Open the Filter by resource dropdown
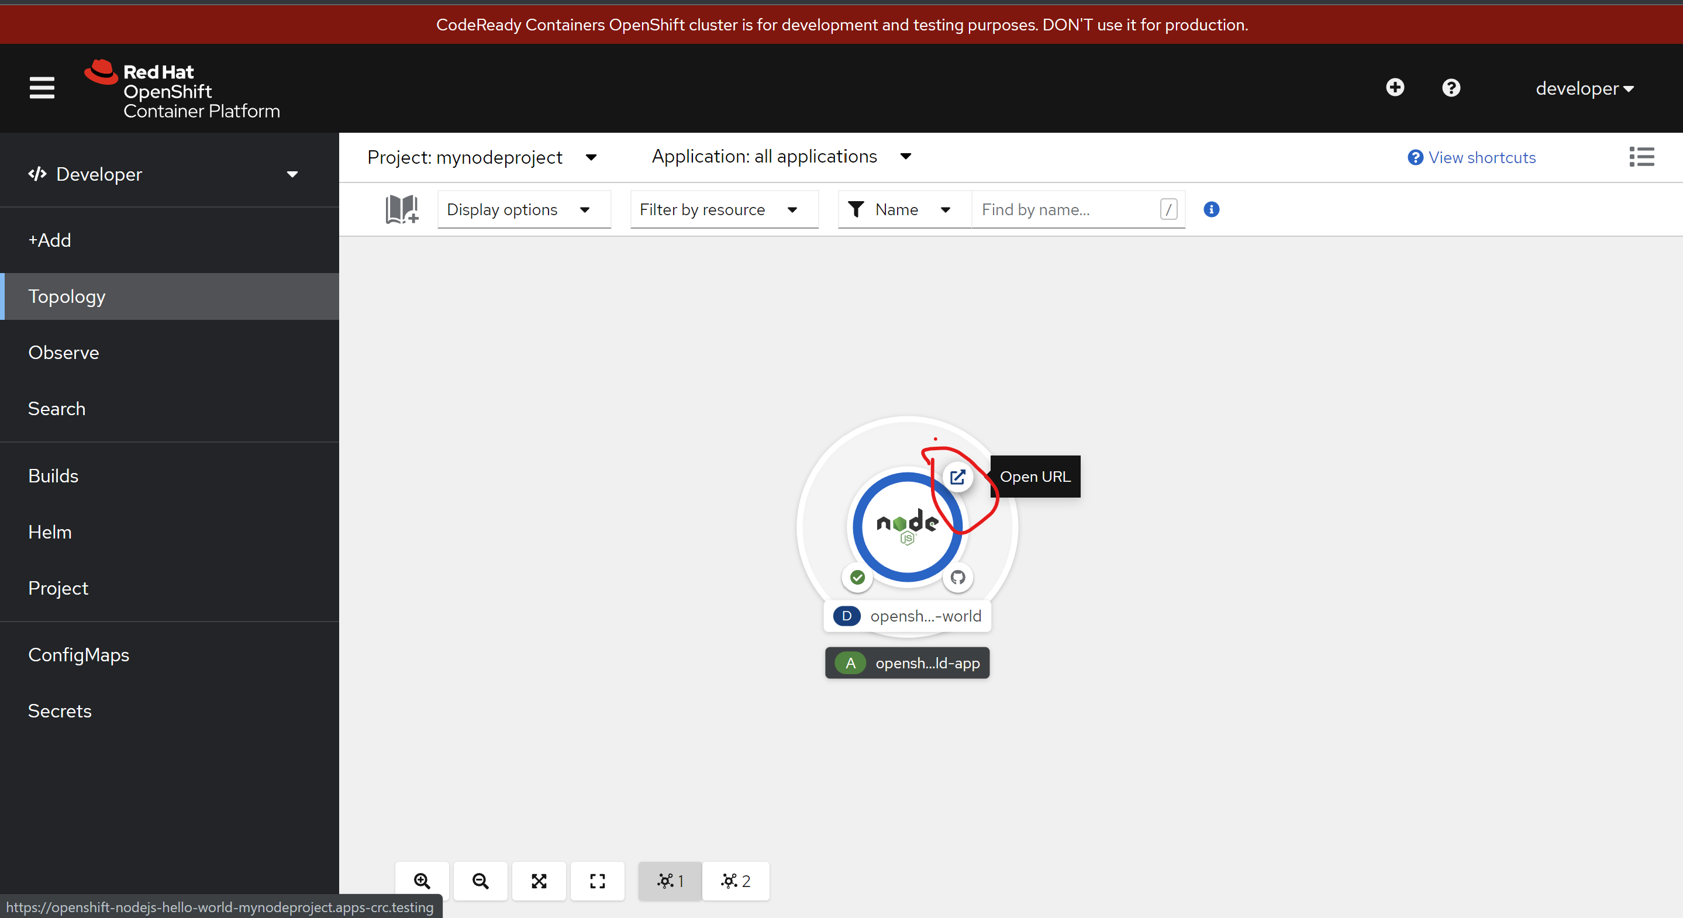This screenshot has height=918, width=1683. [724, 210]
